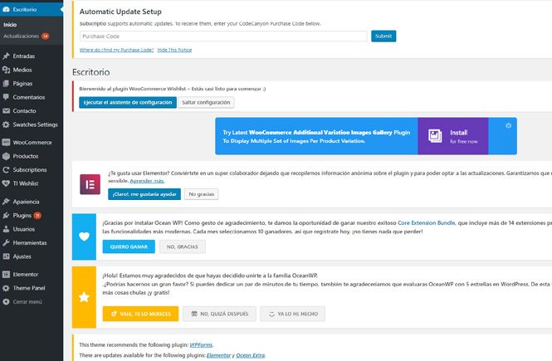Click '¡Claro!, me gustaría ayudar' button

(144, 194)
